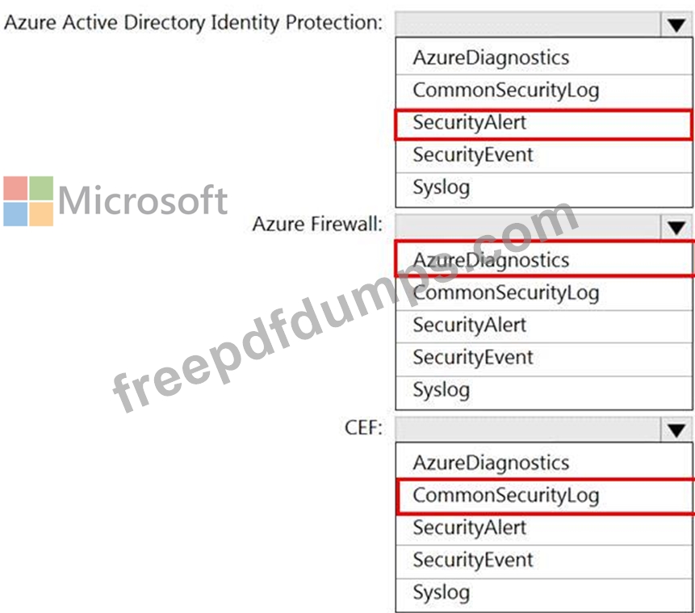The image size is (695, 613).
Task: Pick CommonSecurityLog in Identity Protection list
Action: click(x=505, y=90)
